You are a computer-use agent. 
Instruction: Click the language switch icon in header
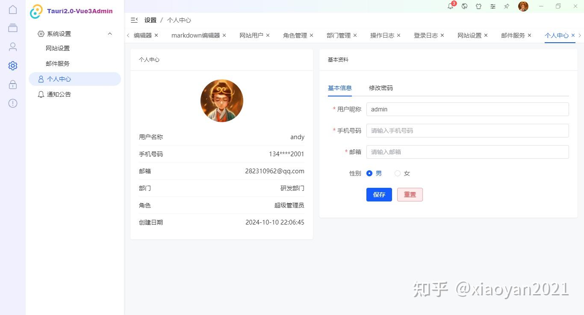tap(465, 6)
